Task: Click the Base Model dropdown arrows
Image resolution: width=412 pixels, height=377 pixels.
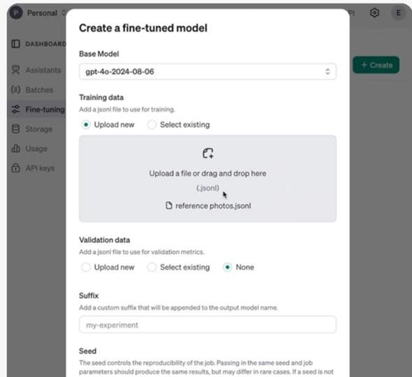Action: coord(328,71)
